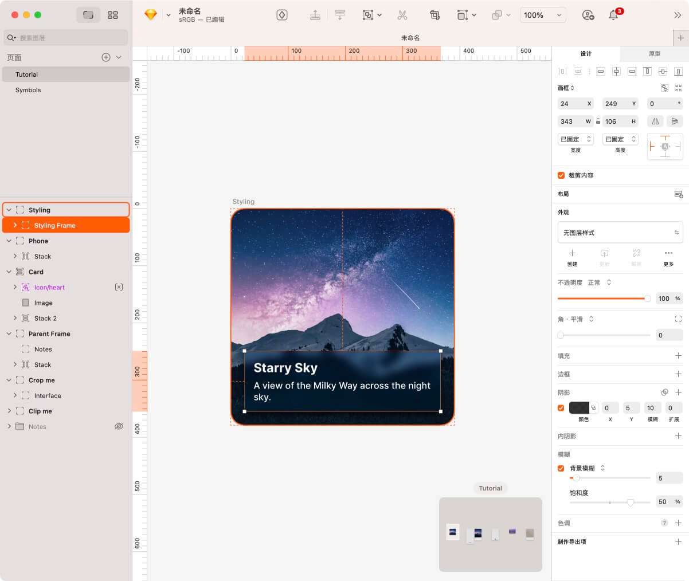Select the Tutorial page
689x581 pixels.
click(66, 74)
